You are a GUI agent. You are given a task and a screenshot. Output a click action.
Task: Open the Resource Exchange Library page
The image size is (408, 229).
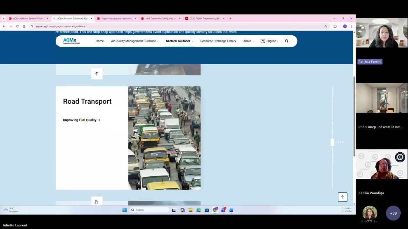[218, 41]
